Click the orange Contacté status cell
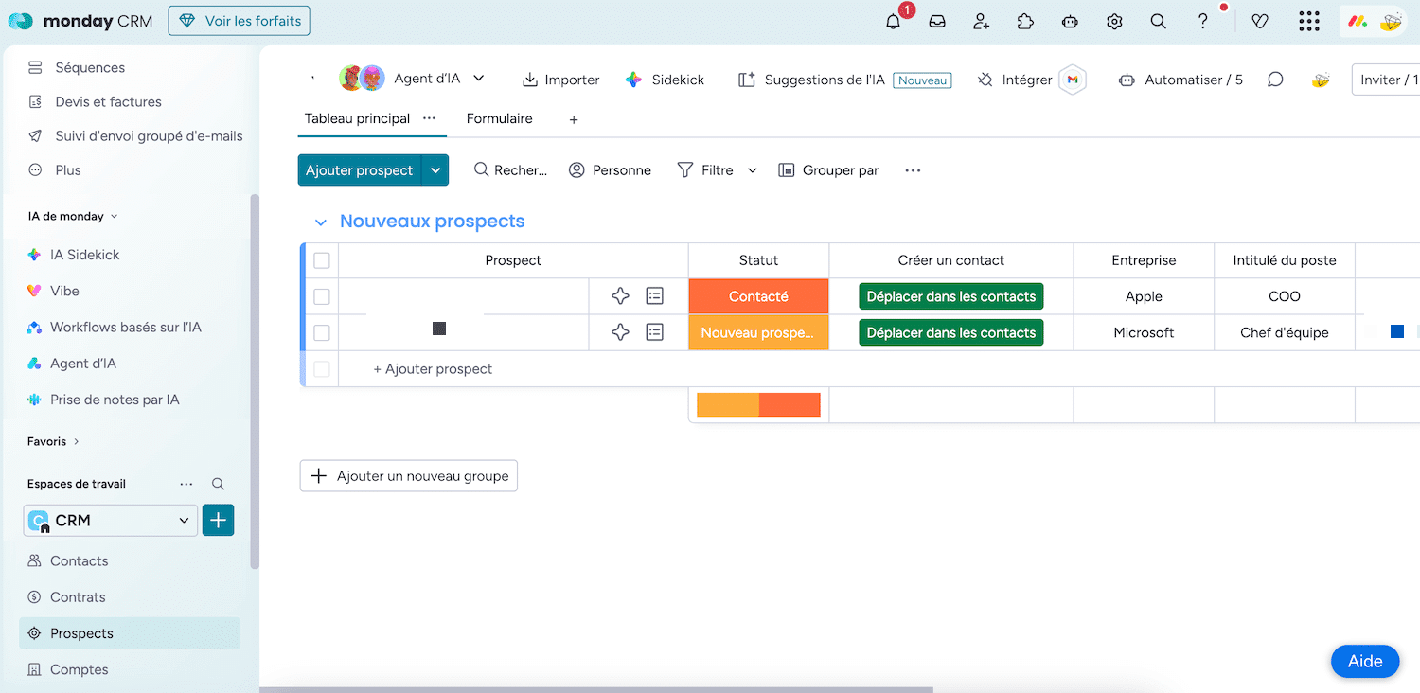The width and height of the screenshot is (1420, 693). [758, 296]
